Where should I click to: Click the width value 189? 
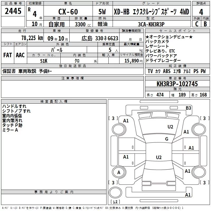[x=182, y=95]
